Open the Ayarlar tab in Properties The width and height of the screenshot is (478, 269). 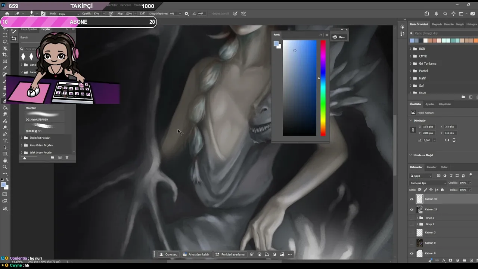[x=430, y=104]
